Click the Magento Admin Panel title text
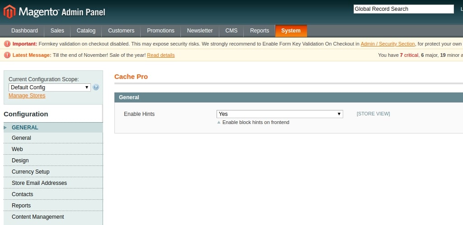The width and height of the screenshot is (463, 225). (62, 12)
